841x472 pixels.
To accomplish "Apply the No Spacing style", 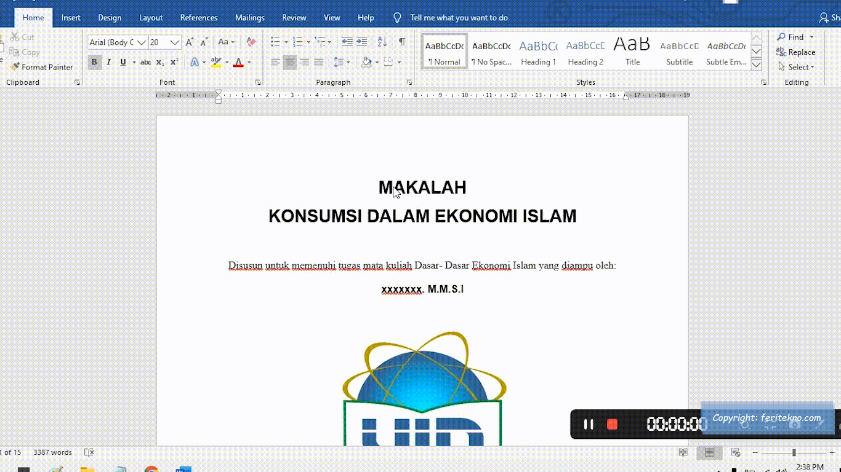I will coord(491,52).
